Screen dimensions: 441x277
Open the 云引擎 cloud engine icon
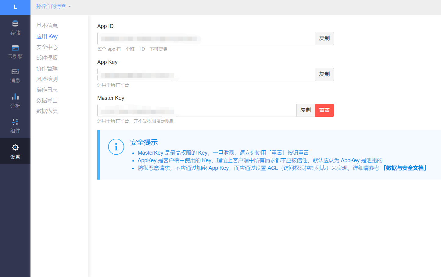click(x=15, y=48)
